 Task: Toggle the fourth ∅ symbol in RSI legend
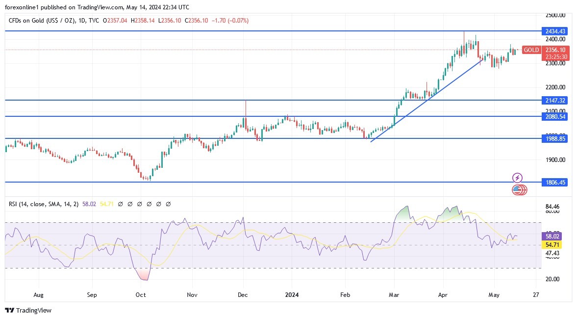150,204
